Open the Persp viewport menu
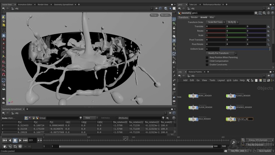The height and width of the screenshot is (155, 275). click(154, 15)
